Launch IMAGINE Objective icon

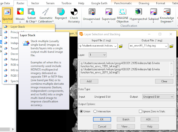click(123, 12)
